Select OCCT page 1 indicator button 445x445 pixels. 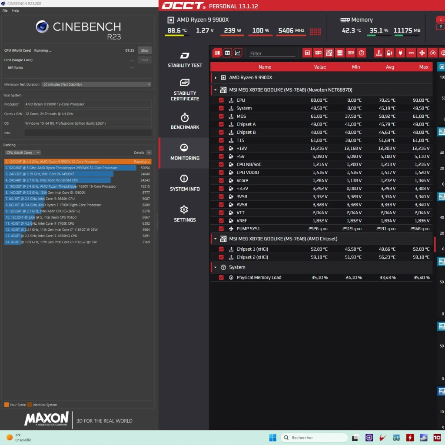coord(441,19)
